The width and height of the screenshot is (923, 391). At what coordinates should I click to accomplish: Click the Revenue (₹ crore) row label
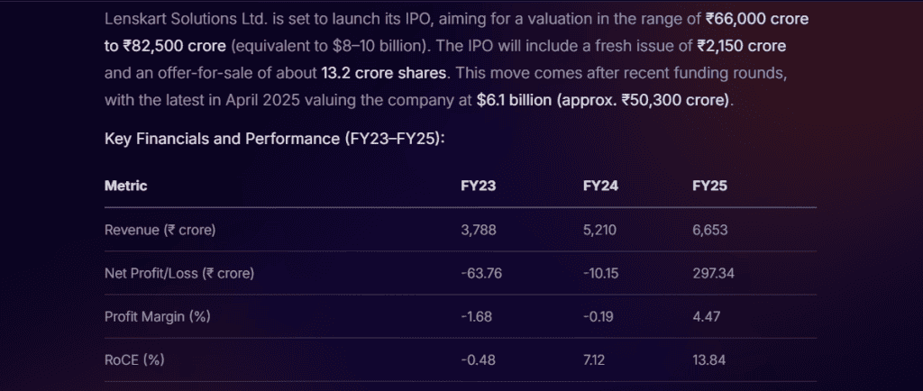tap(160, 230)
